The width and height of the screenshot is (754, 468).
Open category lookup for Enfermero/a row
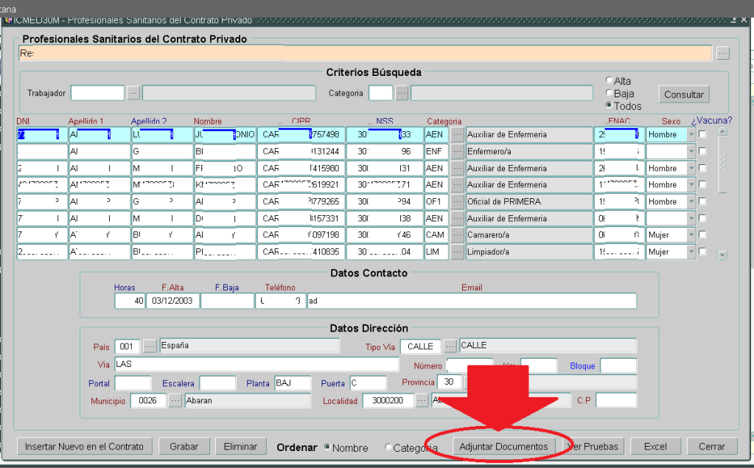pos(457,151)
